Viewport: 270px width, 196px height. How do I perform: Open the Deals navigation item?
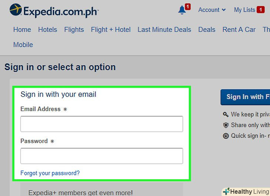(207, 30)
